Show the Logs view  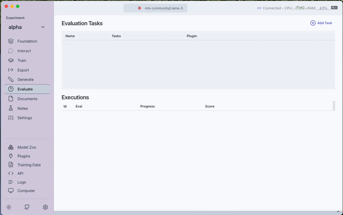21,182
